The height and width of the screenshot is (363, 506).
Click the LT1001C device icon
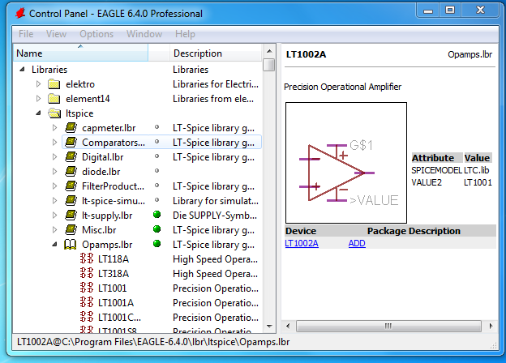(87, 318)
